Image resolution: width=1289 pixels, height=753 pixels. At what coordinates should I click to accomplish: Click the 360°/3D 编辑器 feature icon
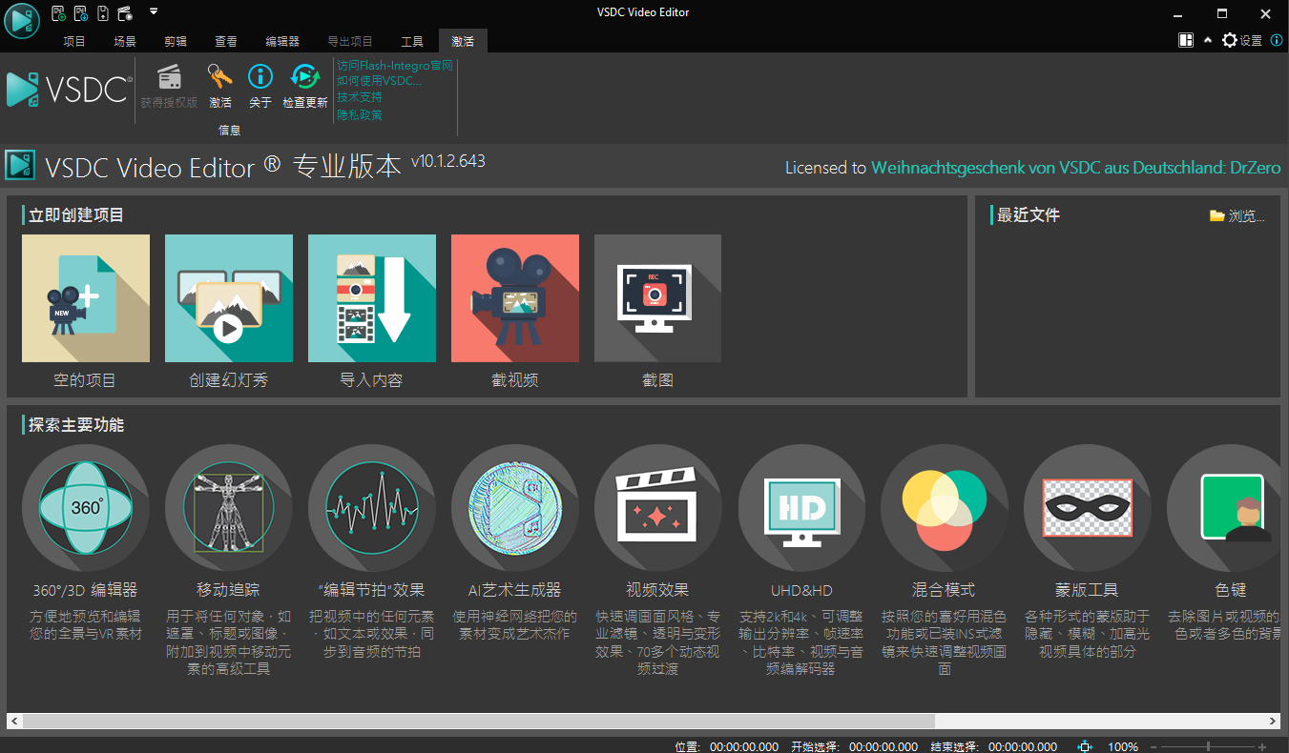click(x=86, y=508)
